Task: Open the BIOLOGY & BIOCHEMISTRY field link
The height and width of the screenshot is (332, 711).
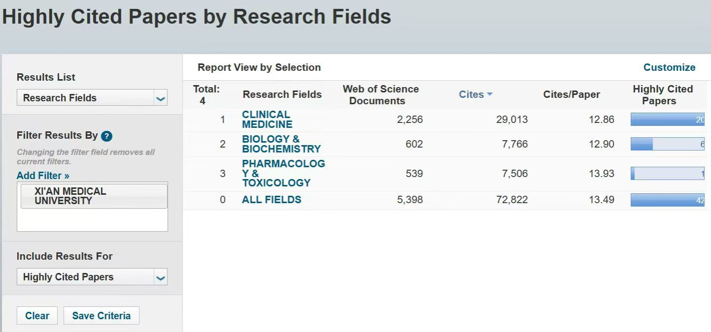Action: pos(282,144)
